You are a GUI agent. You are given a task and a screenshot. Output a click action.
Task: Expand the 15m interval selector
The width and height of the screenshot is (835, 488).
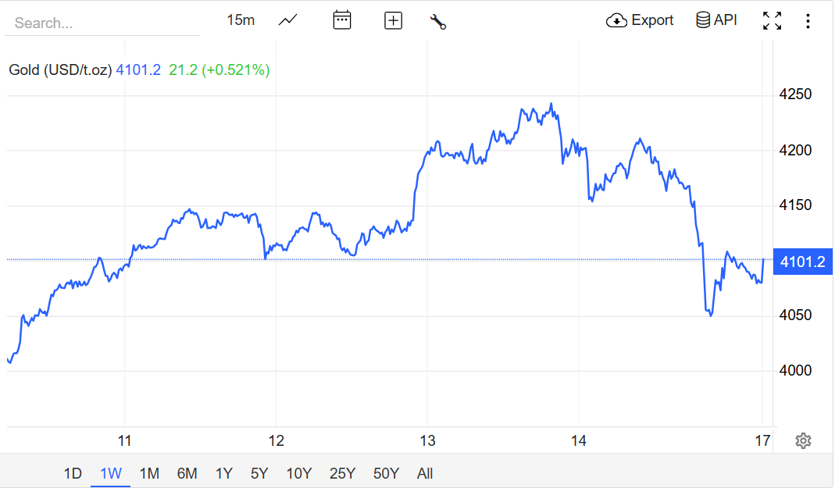pos(241,20)
